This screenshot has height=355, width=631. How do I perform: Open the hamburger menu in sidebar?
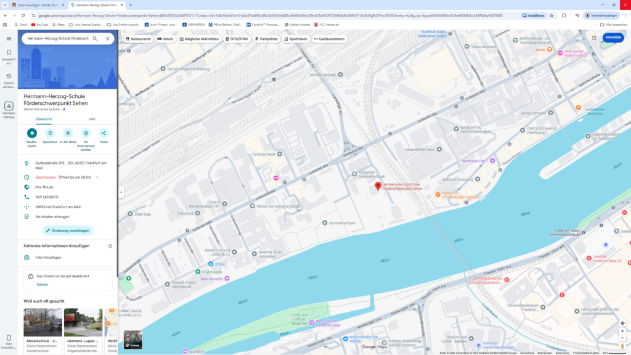[9, 38]
